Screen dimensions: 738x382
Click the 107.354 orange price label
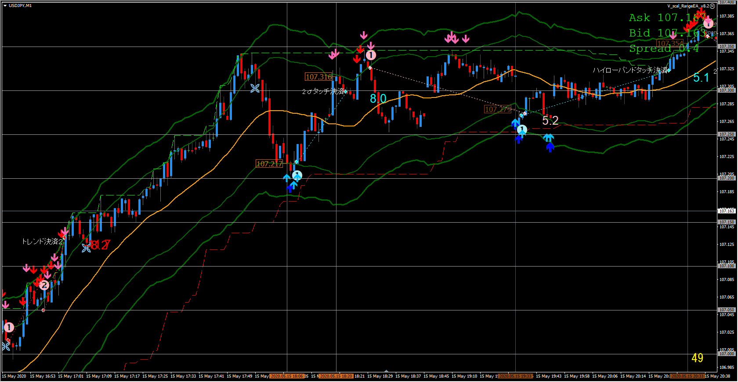click(670, 43)
